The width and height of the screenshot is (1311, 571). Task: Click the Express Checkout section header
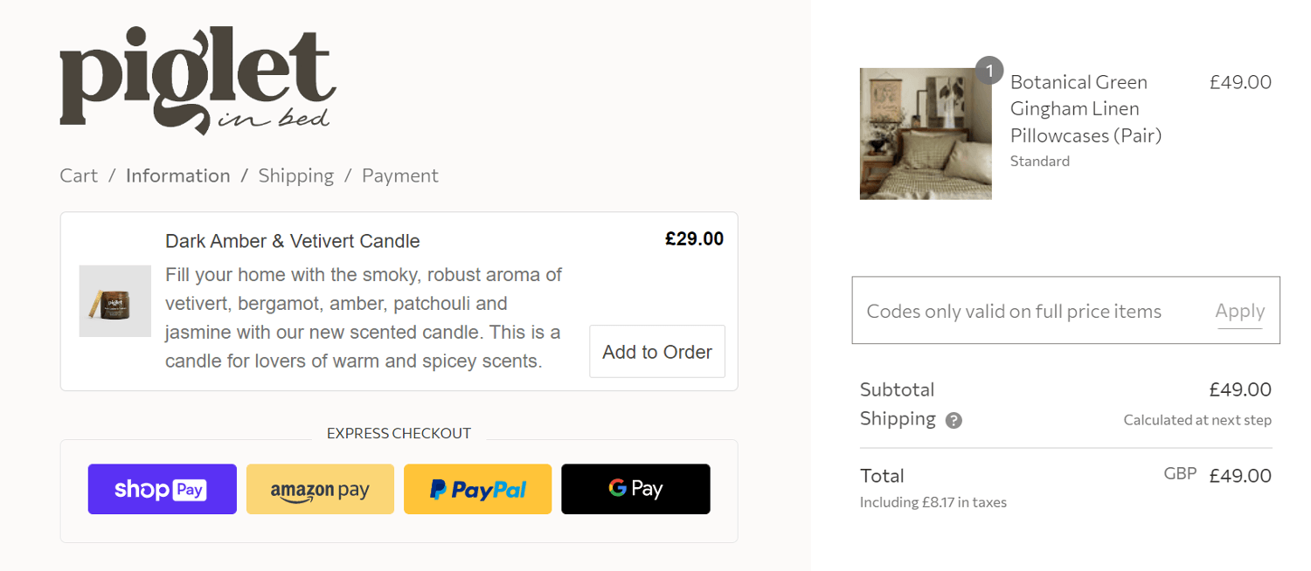399,432
